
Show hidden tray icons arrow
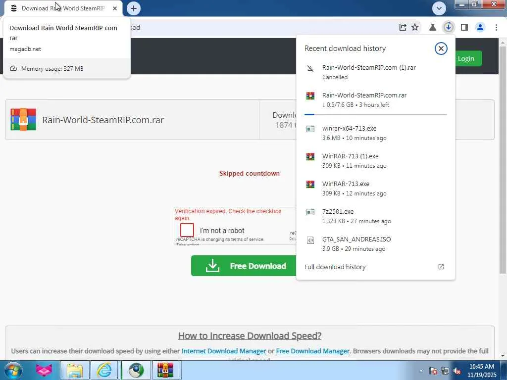tap(421, 371)
